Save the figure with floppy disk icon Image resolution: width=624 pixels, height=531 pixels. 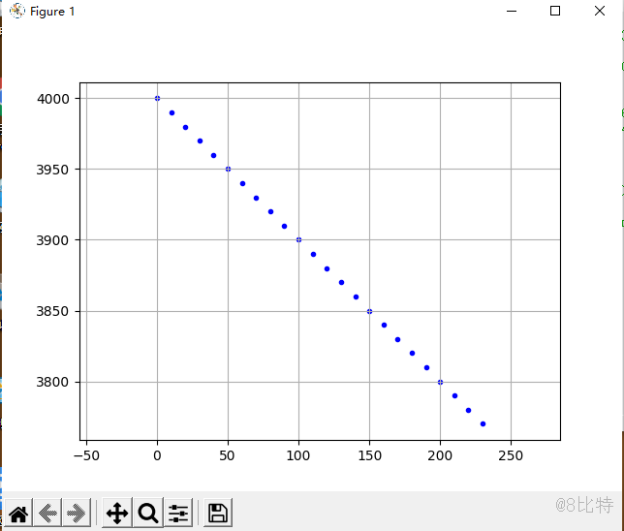(218, 514)
